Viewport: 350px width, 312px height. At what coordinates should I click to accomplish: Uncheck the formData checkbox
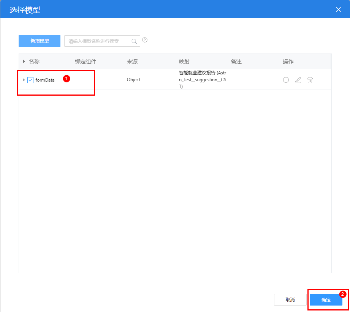pos(30,80)
